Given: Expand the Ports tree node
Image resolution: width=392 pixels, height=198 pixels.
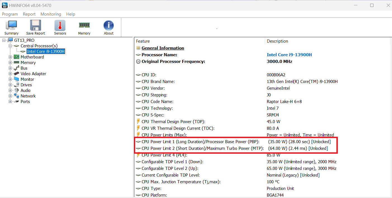Looking at the screenshot, I should [10, 101].
